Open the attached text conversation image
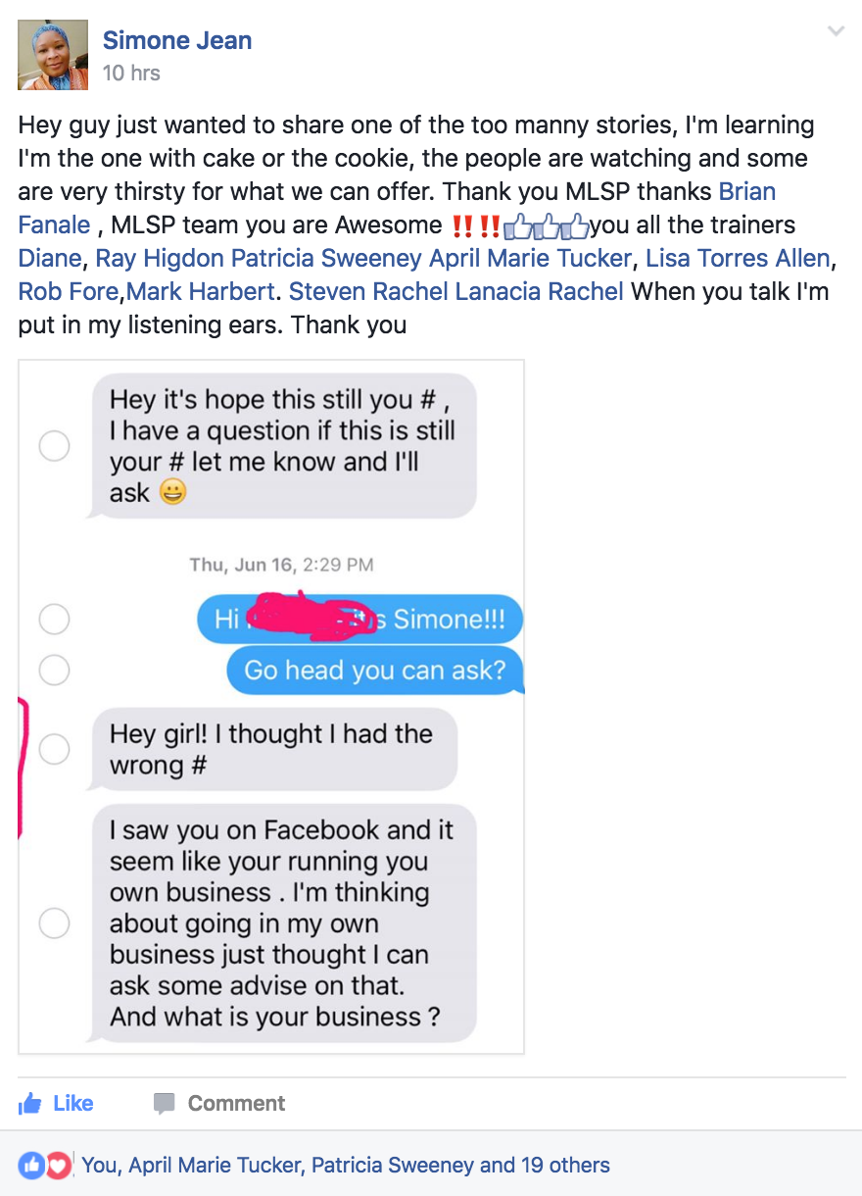Viewport: 862px width, 1196px height. [271, 707]
